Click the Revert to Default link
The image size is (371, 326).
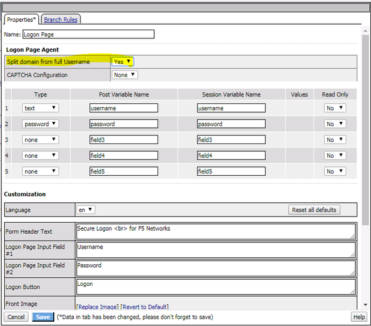[144, 307]
